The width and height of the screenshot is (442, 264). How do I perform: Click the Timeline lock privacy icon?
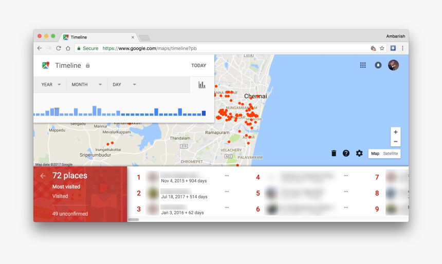point(88,65)
